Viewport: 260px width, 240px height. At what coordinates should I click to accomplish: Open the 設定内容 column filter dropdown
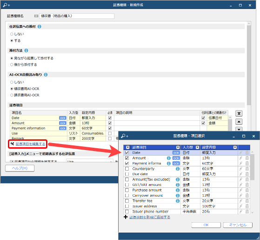tap(235, 147)
